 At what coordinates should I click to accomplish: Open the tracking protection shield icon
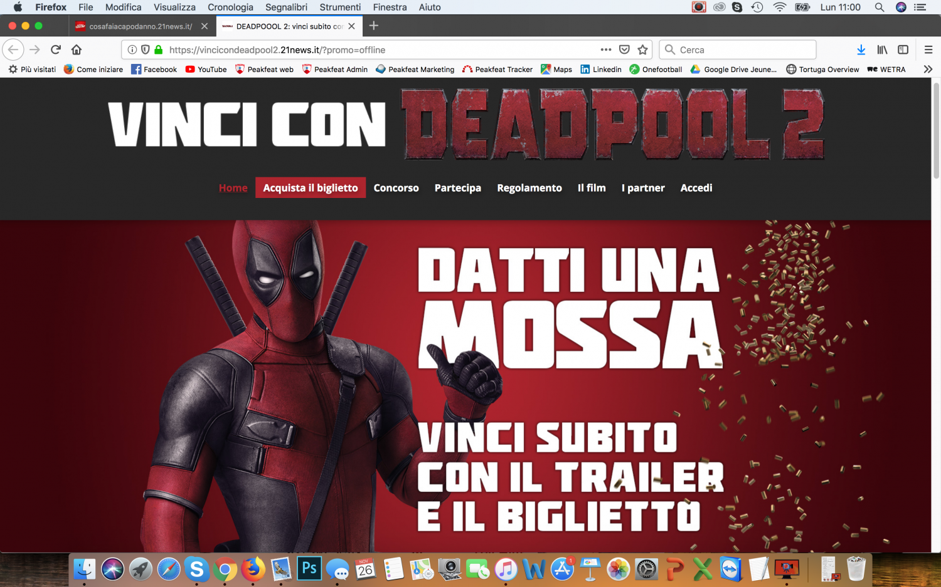(x=145, y=49)
